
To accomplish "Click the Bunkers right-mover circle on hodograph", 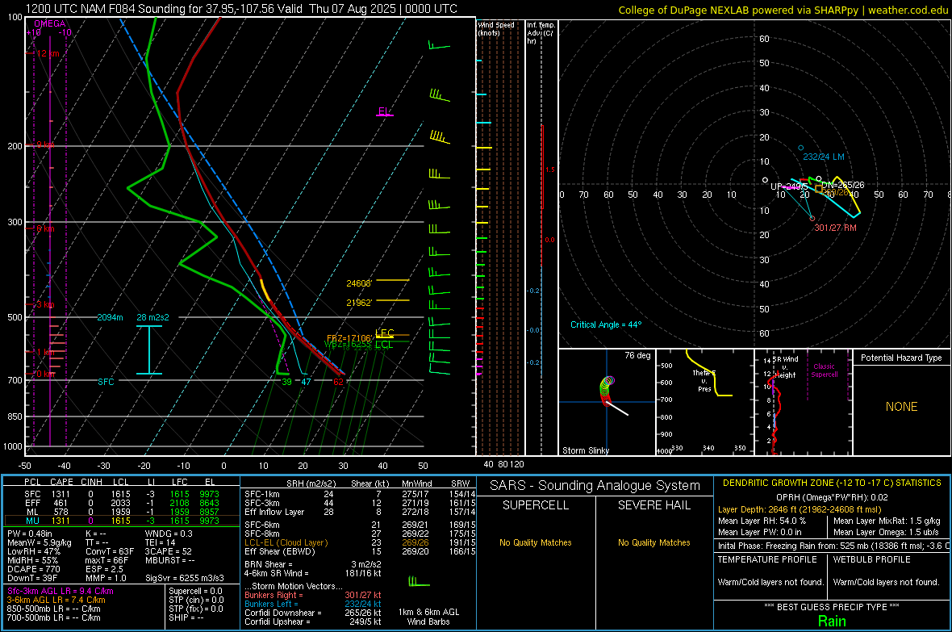I will pos(812,218).
